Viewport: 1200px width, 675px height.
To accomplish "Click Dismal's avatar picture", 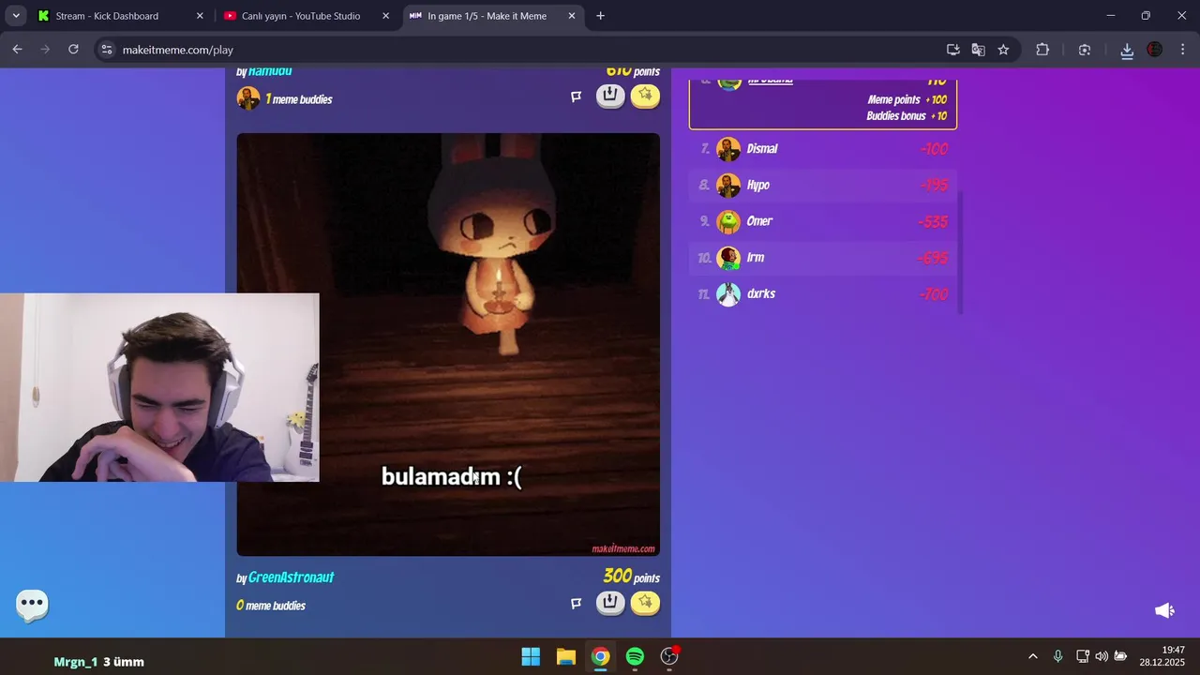I will (x=728, y=149).
